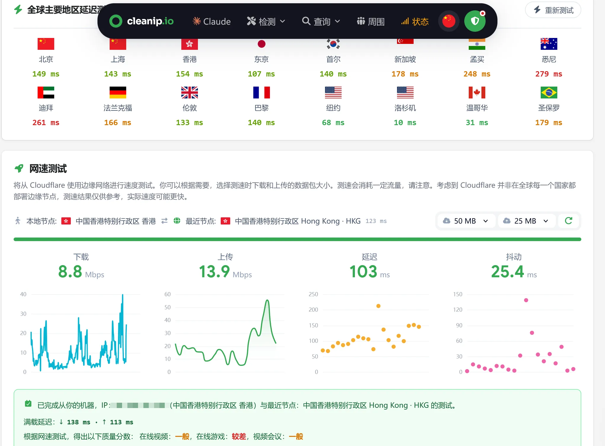Select the 状态 nav item
Image resolution: width=605 pixels, height=446 pixels.
click(x=415, y=21)
